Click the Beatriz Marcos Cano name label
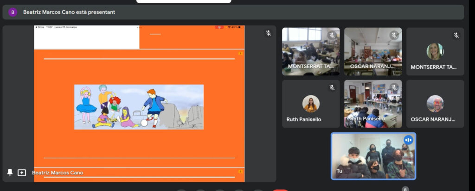Viewport: 475px width, 191px height. [x=58, y=173]
